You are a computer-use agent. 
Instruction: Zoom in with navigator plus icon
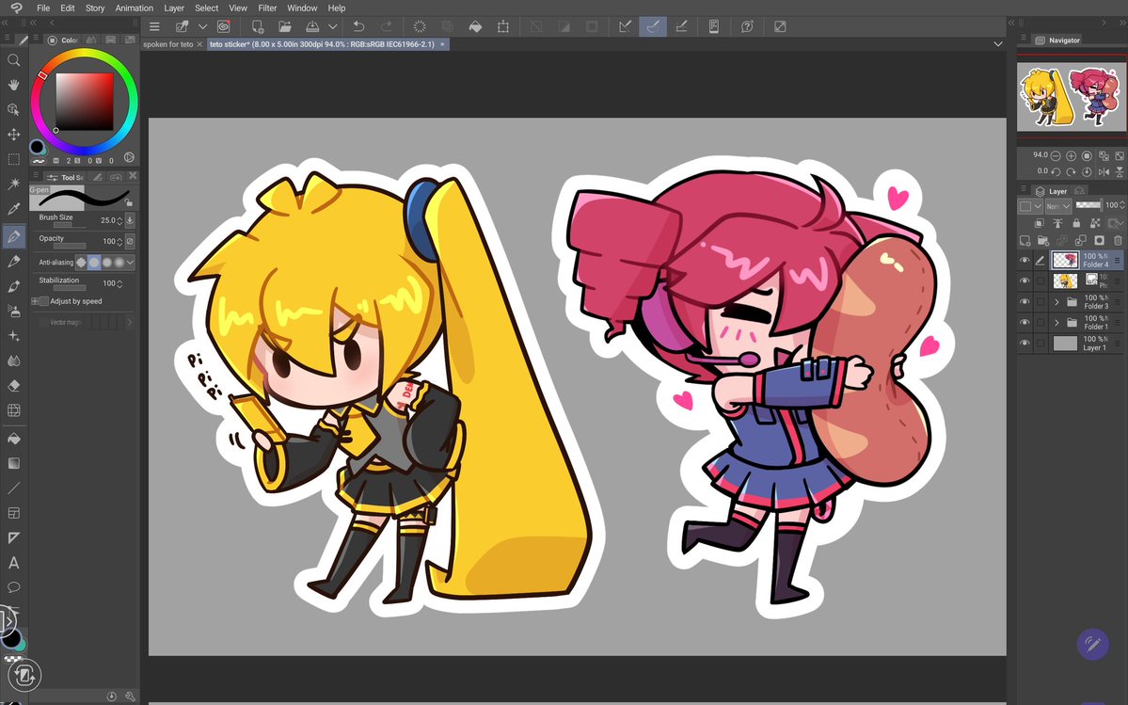point(1072,155)
